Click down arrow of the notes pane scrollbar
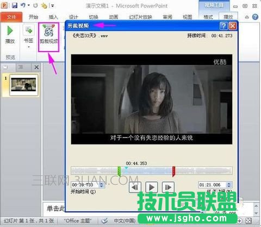Image resolution: width=261 pixels, height=227 pixels. tap(256, 213)
